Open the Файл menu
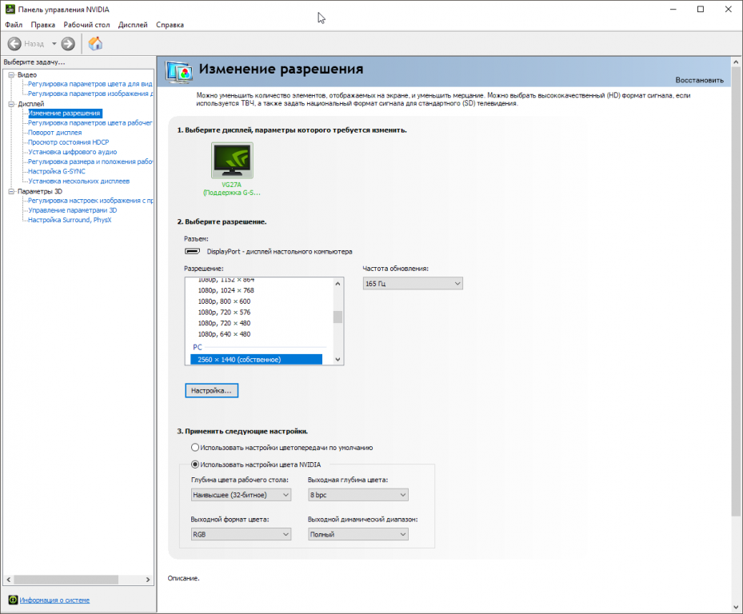This screenshot has height=614, width=743. [14, 25]
